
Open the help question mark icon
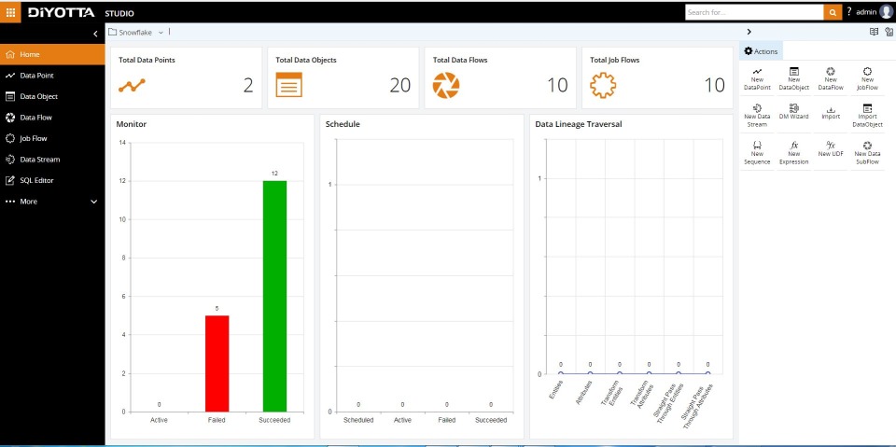tap(849, 11)
